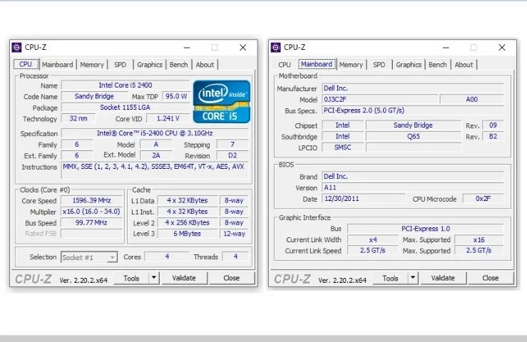Click Close button in left window
Image resolution: width=527 pixels, height=342 pixels.
tap(232, 278)
